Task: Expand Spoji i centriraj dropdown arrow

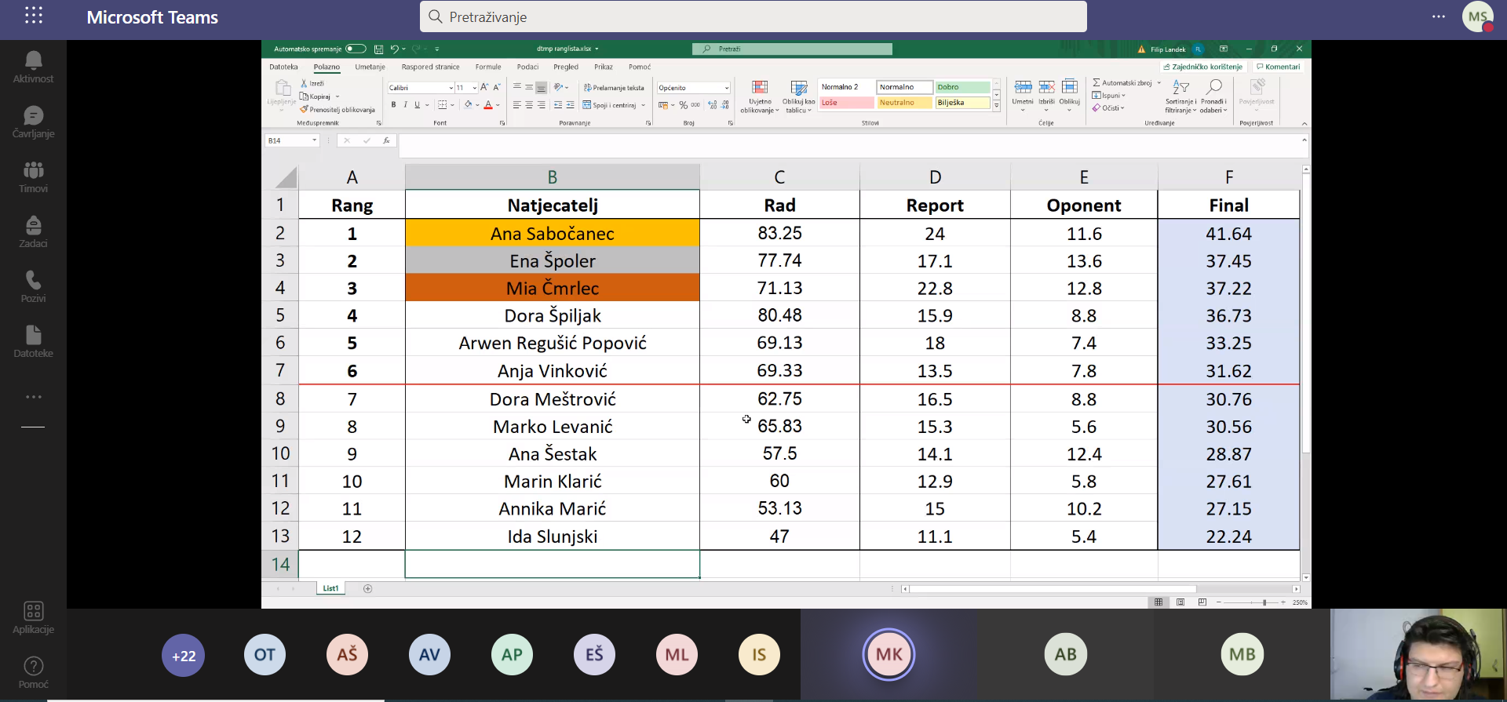Action: click(x=643, y=105)
